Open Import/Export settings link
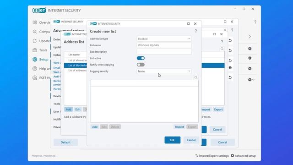The image size is (293, 165). click(x=212, y=156)
